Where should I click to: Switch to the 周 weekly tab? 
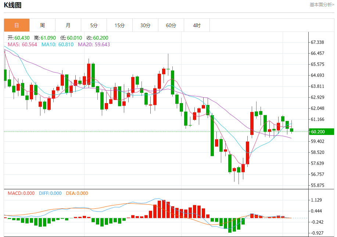tap(42, 25)
